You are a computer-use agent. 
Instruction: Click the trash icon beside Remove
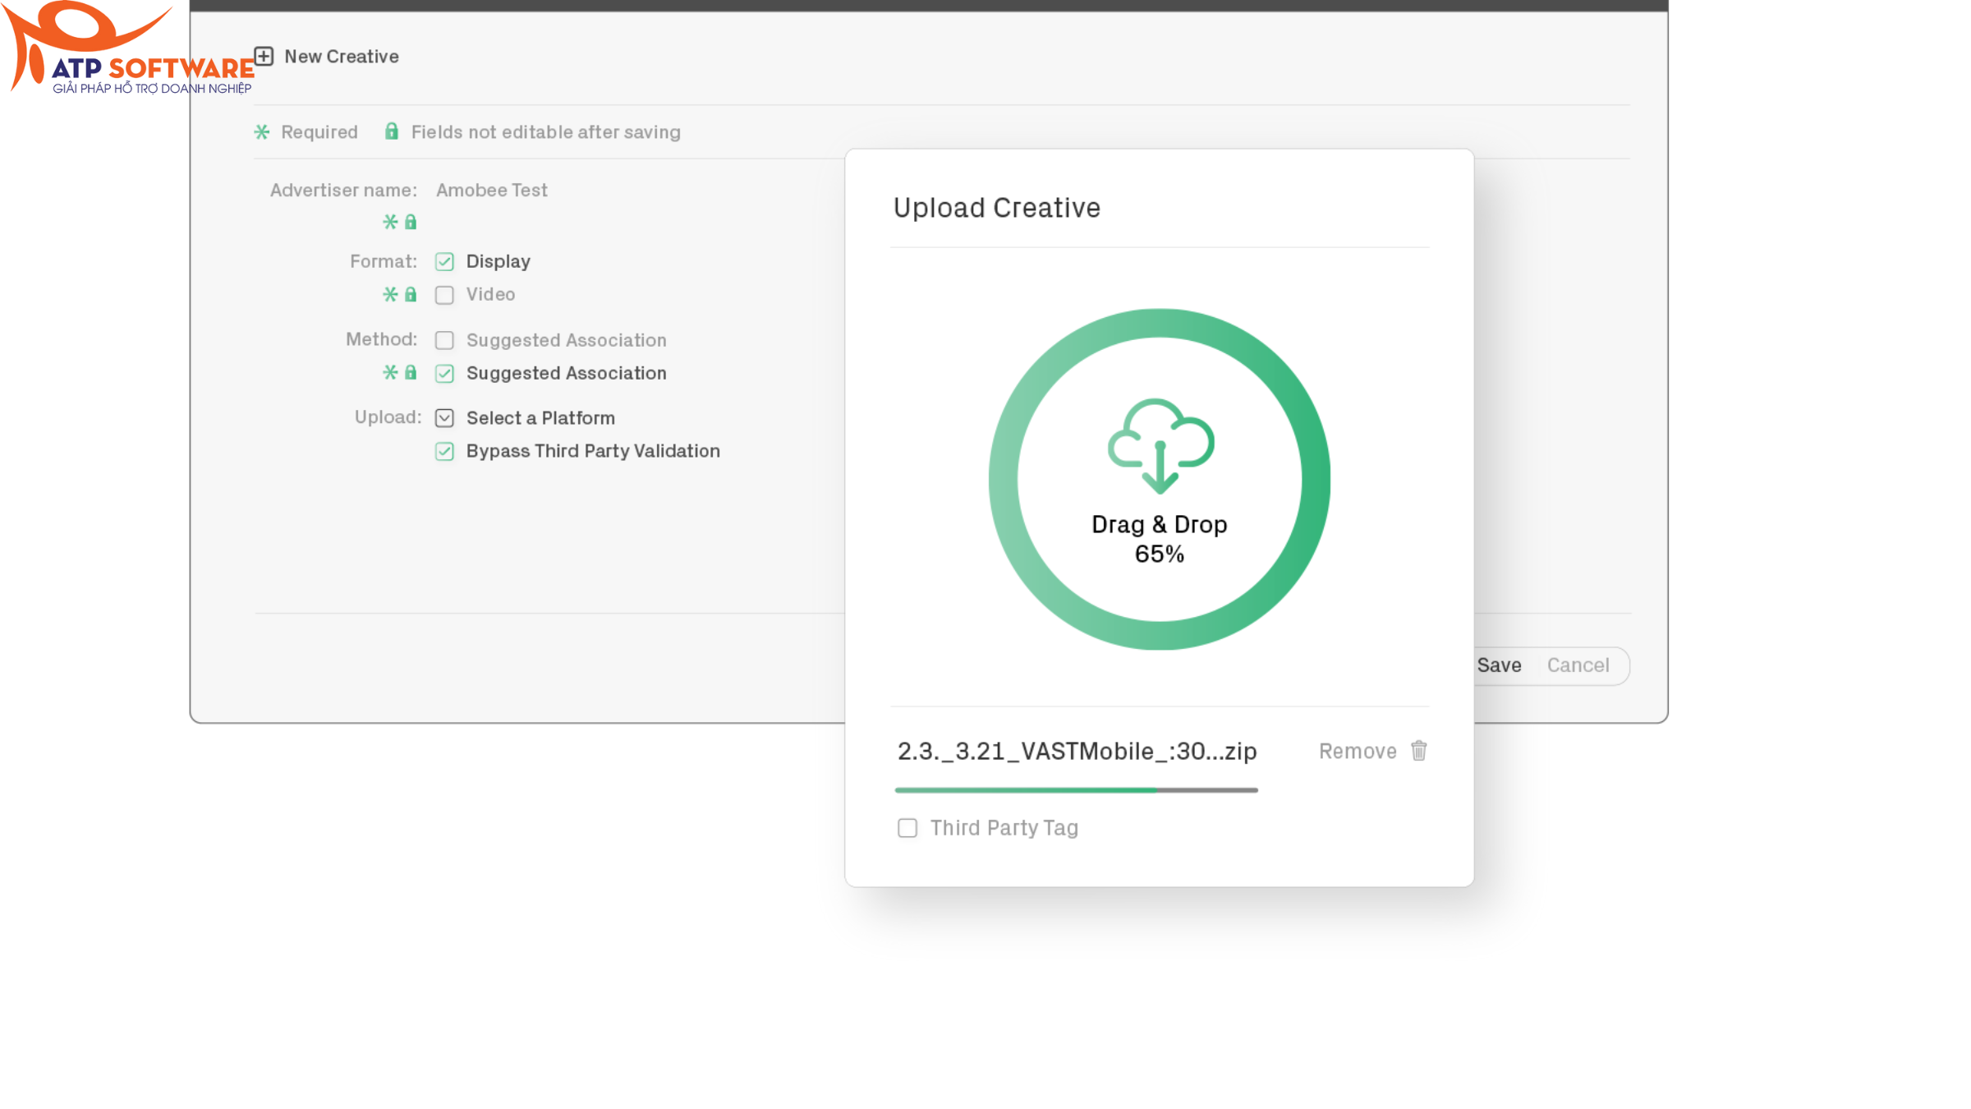click(1418, 751)
